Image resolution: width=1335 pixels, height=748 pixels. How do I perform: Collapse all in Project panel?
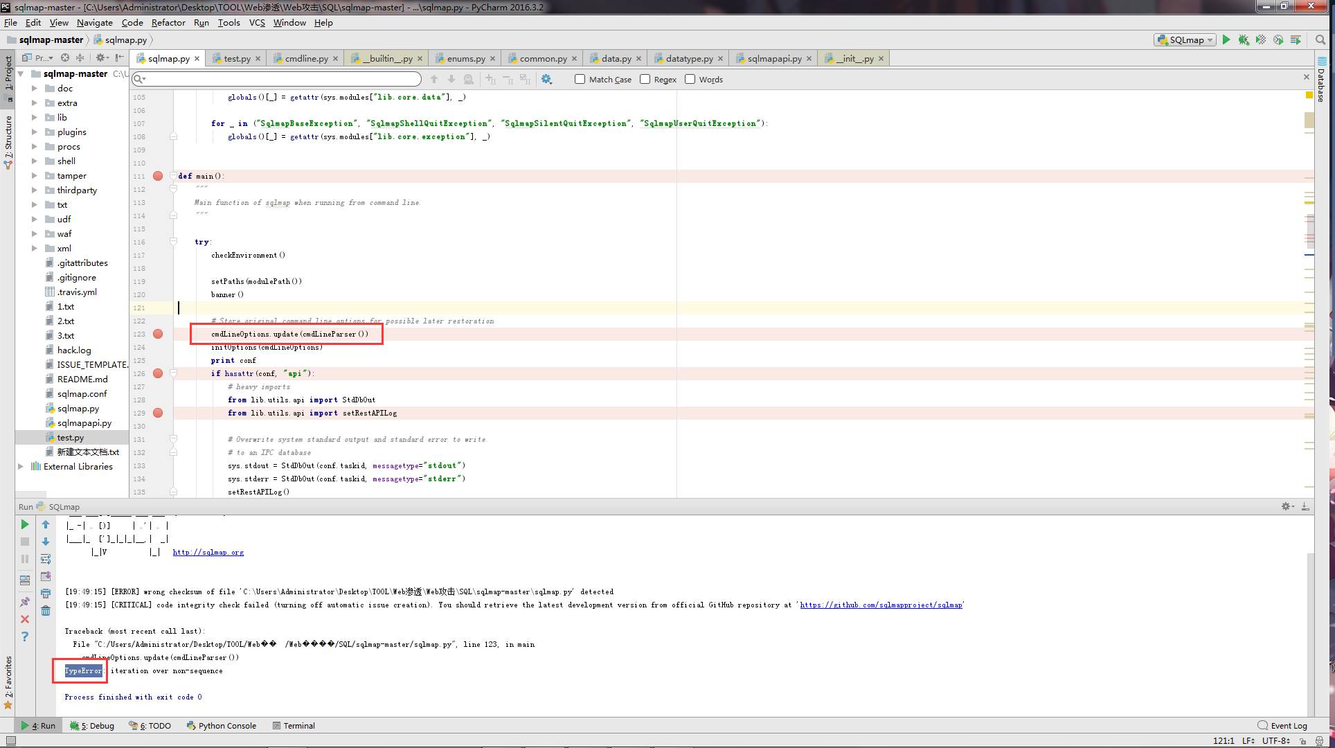(x=80, y=57)
